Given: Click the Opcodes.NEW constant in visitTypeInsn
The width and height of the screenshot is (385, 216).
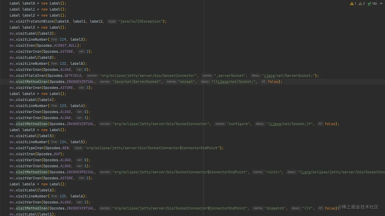Looking at the screenshot, I should pyautogui.click(x=65, y=148).
